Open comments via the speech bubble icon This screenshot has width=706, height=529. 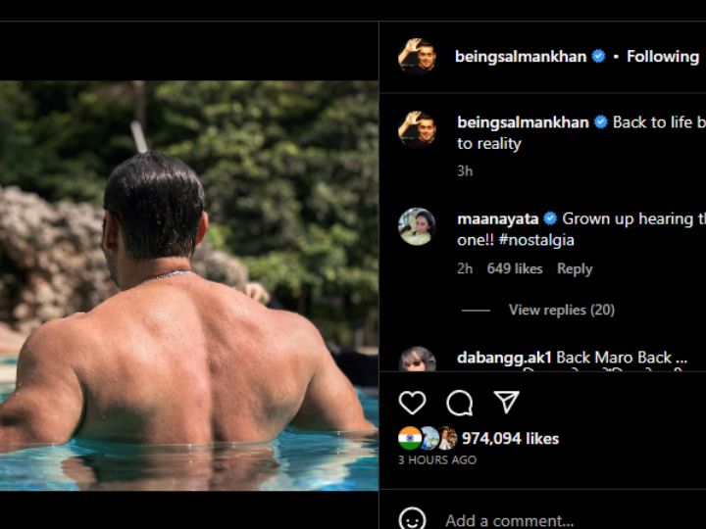459,403
